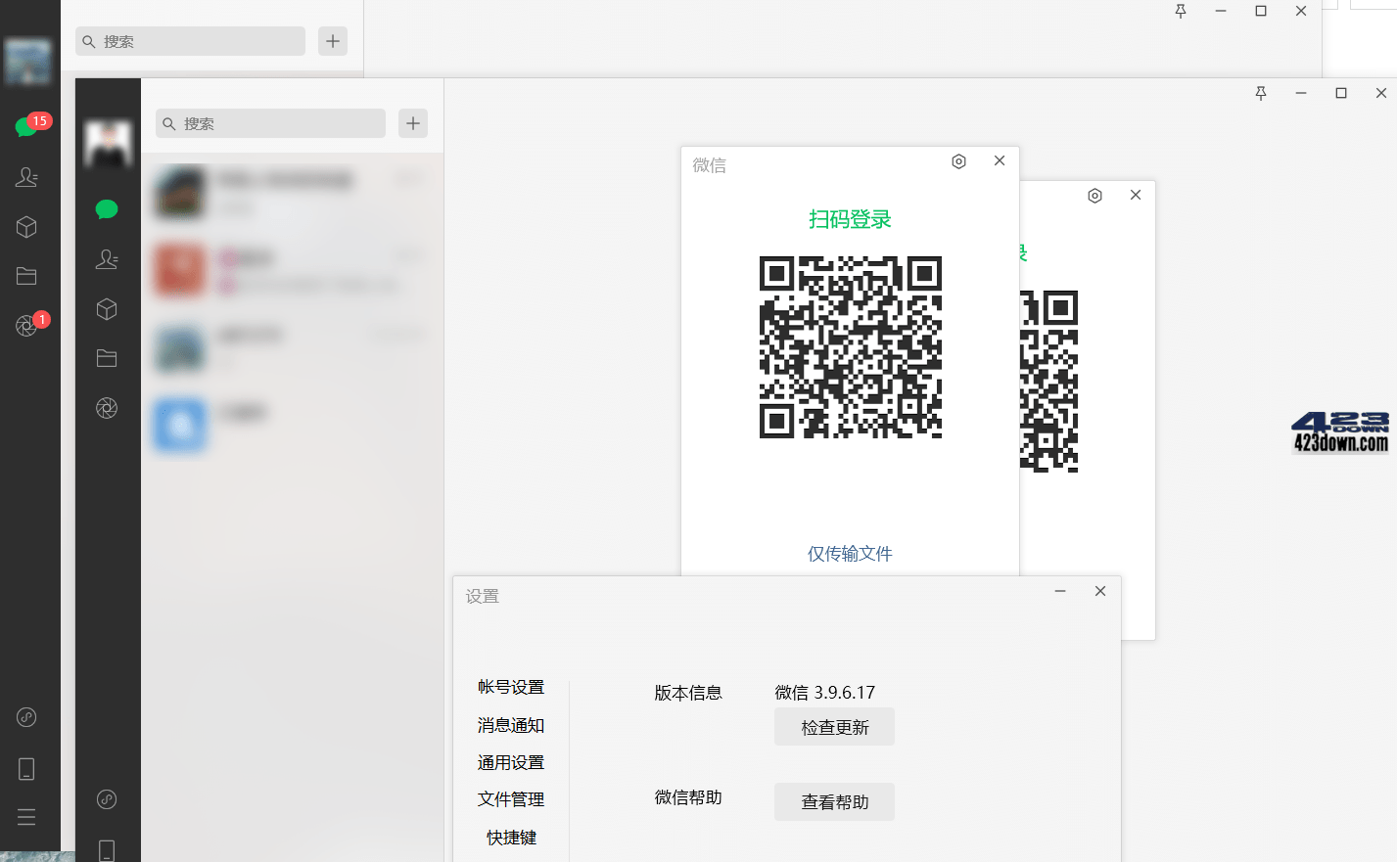Select the Contacts icon in the sidebar
Image resolution: width=1397 pixels, height=862 pixels.
[27, 177]
